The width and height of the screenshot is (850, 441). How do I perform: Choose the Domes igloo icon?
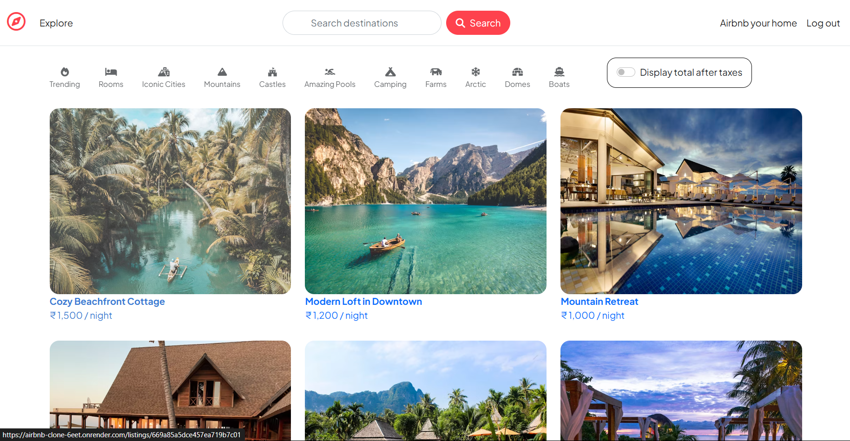(518, 72)
